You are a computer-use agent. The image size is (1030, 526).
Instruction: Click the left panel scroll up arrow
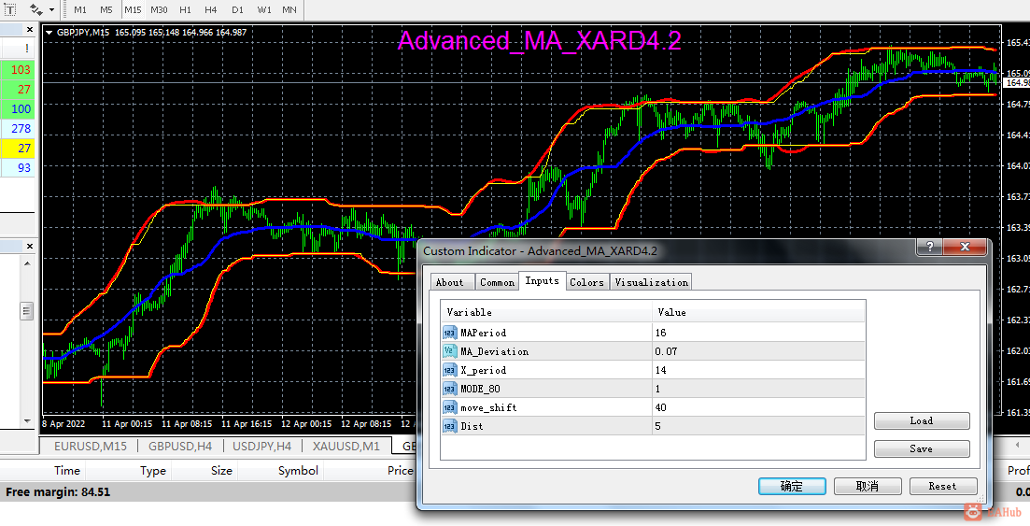click(x=27, y=263)
